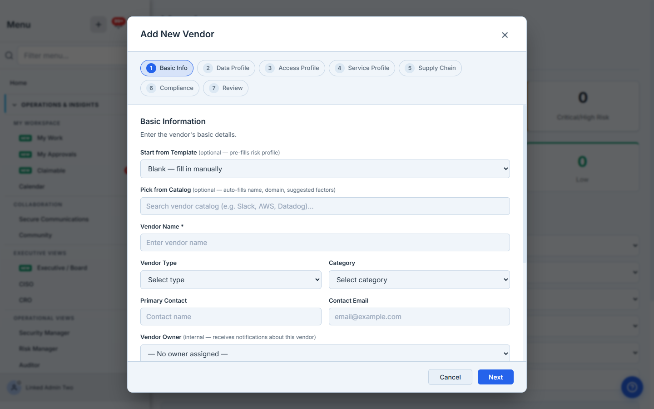654x409 pixels.
Task: Open My Approvals in the sidebar
Action: point(57,155)
